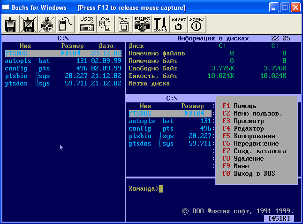
Task: Click the Reset toolbar button
Action: (179, 24)
